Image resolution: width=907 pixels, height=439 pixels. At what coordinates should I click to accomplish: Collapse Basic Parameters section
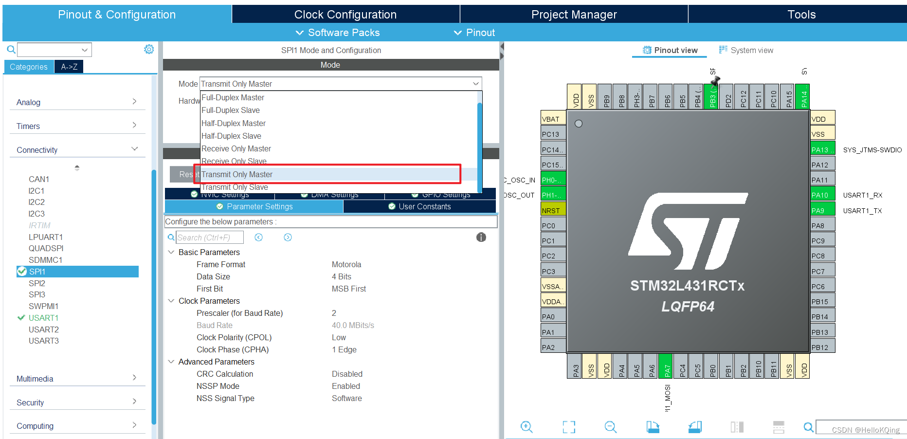(x=171, y=252)
